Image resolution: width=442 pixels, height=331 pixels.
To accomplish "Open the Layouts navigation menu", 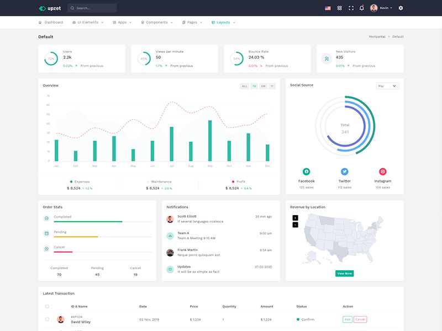I will click(x=223, y=22).
